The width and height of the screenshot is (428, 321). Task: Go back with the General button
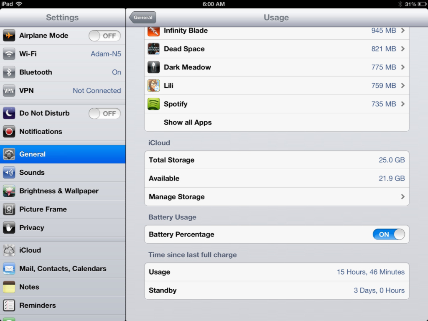(x=143, y=18)
